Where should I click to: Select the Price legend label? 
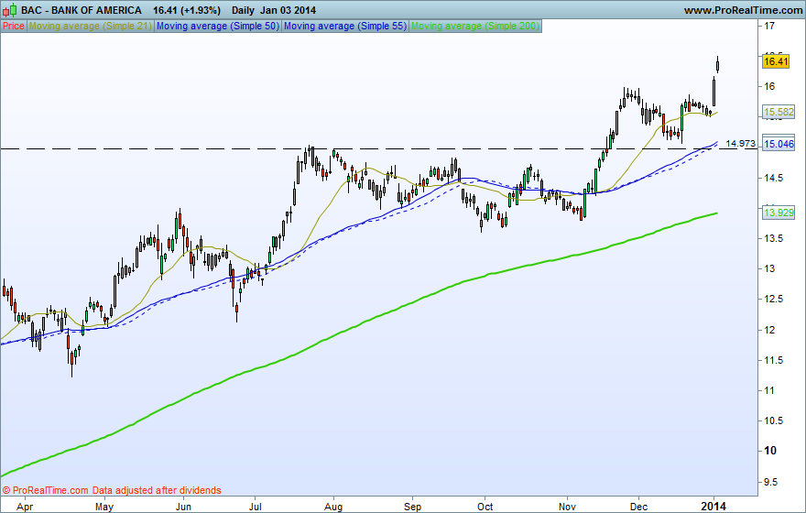14,27
